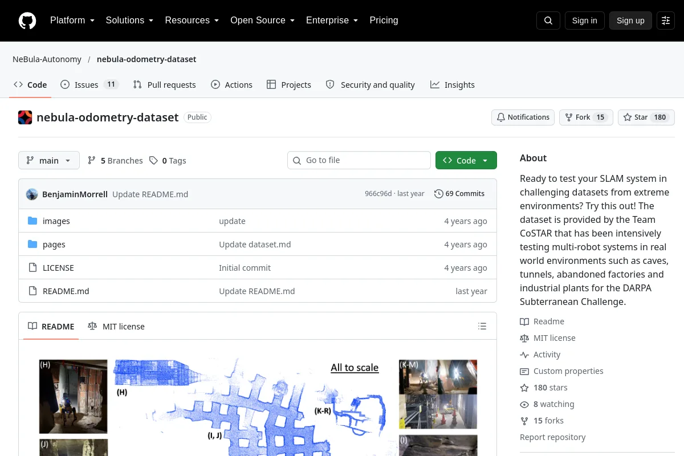Open the command palette settings icon

click(666, 21)
